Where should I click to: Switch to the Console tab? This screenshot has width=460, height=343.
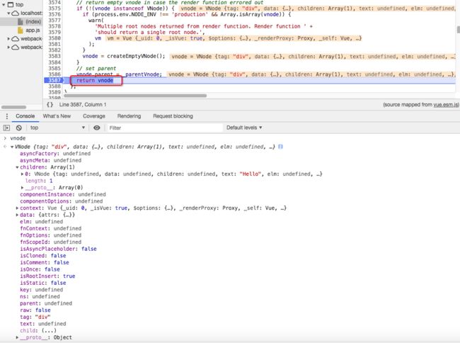coord(25,116)
